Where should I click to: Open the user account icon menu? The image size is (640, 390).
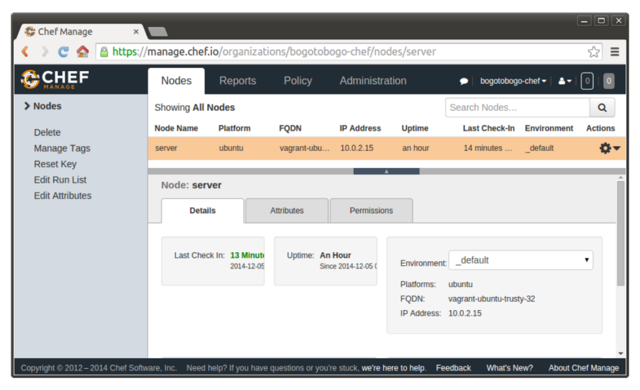[565, 81]
